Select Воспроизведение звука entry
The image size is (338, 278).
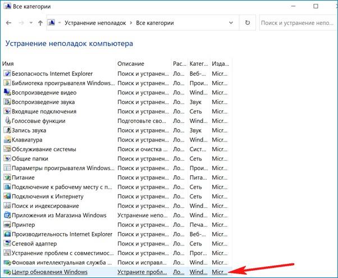tap(43, 102)
